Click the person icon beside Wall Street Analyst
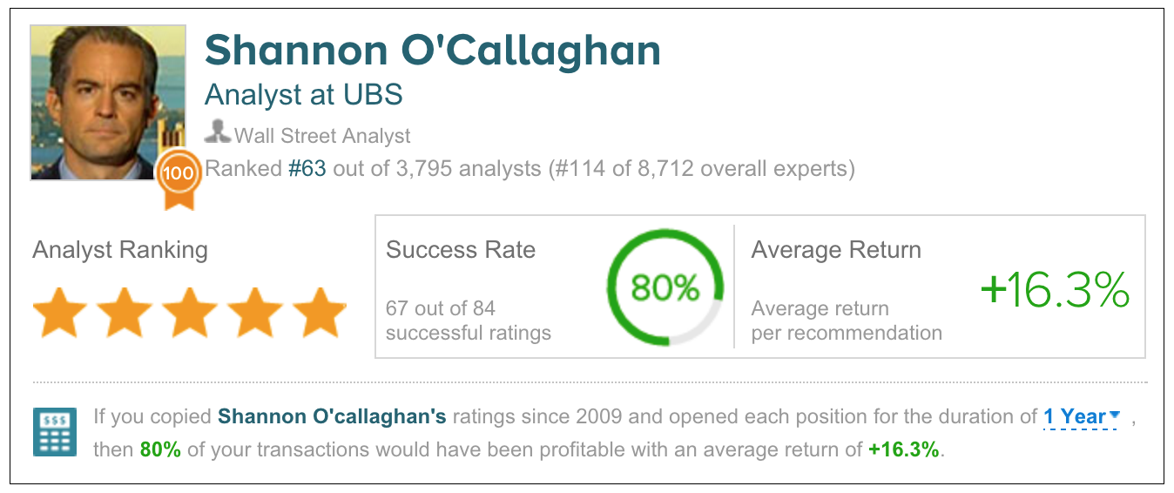 point(217,133)
